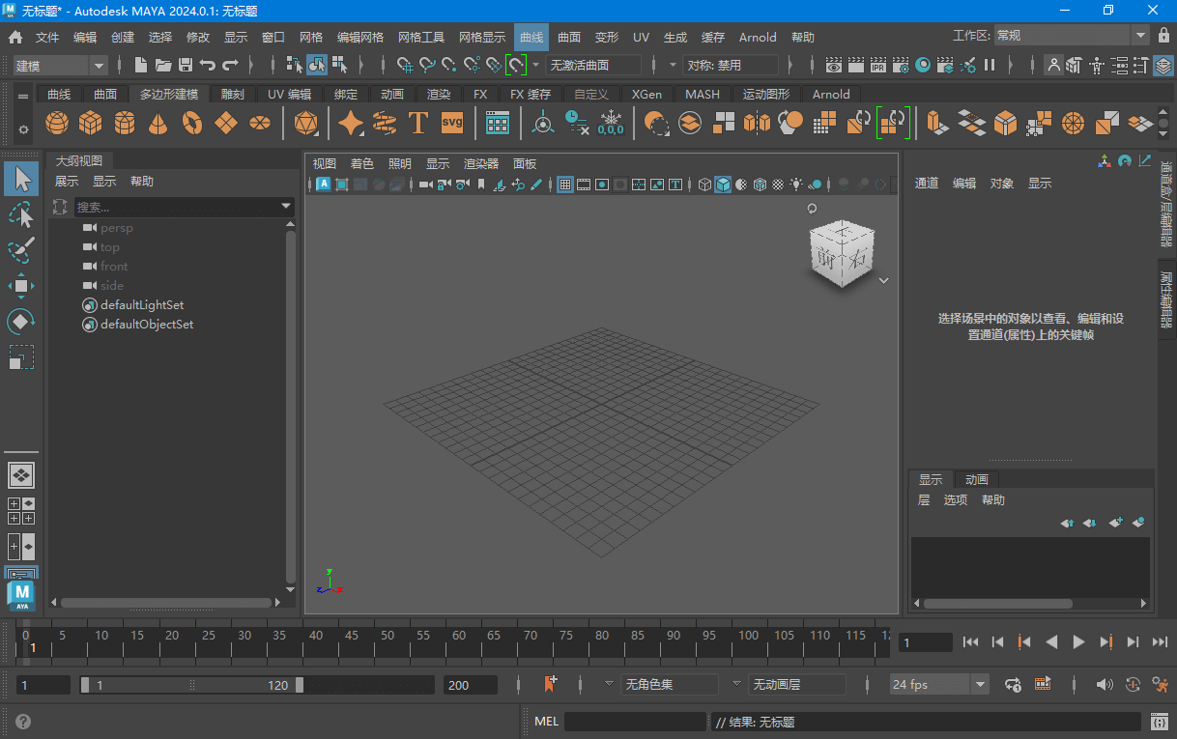Open the 24 fps playback speed dropdown
The width and height of the screenshot is (1177, 739).
click(x=980, y=684)
